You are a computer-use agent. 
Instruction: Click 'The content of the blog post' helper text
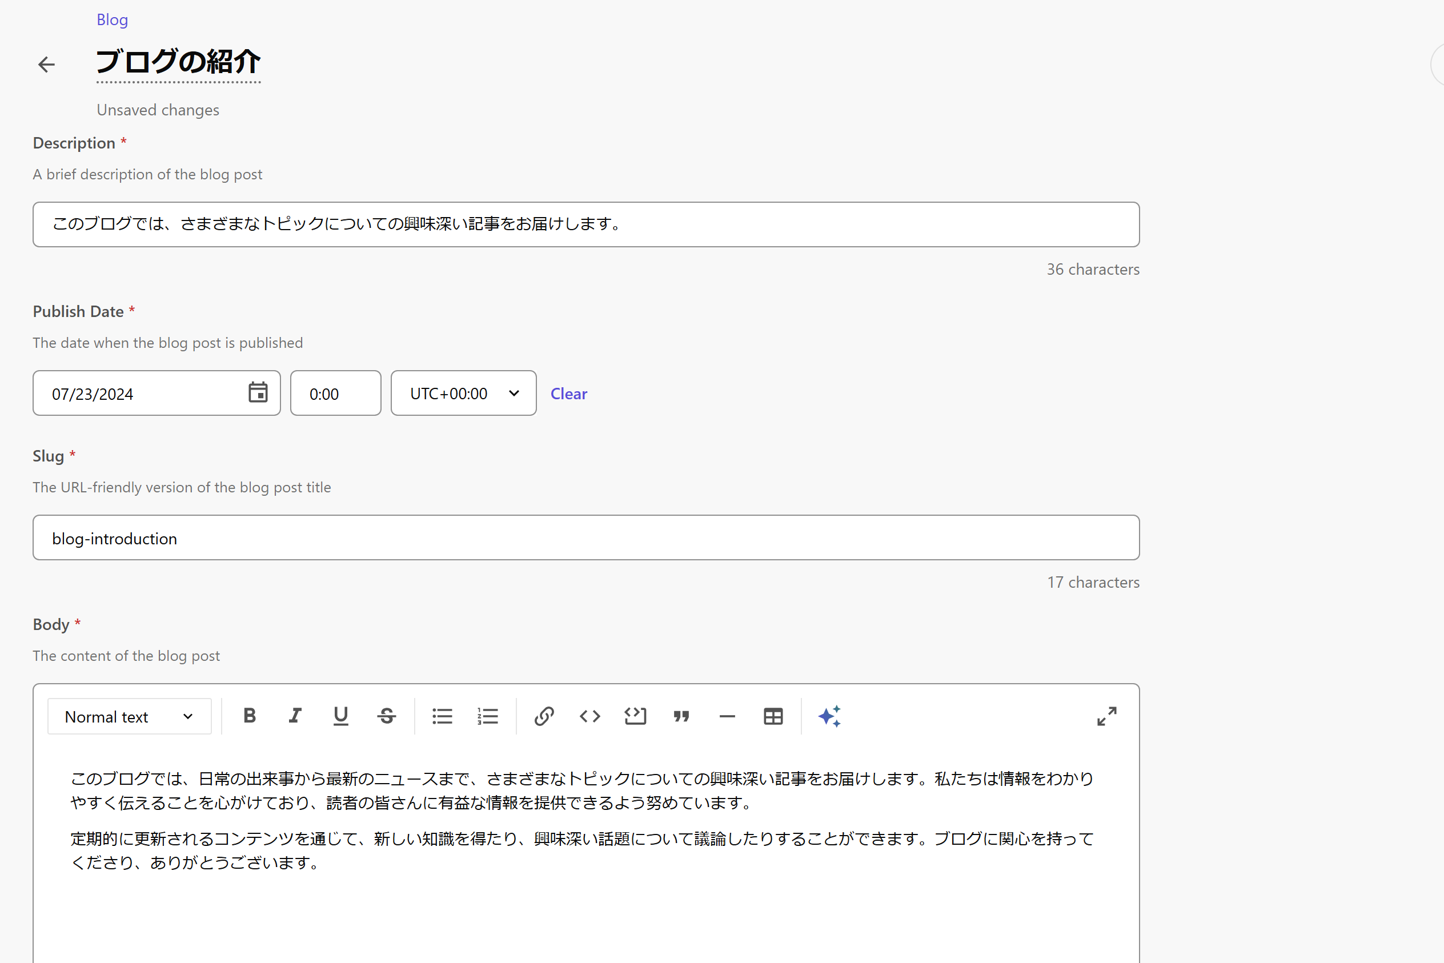(126, 656)
